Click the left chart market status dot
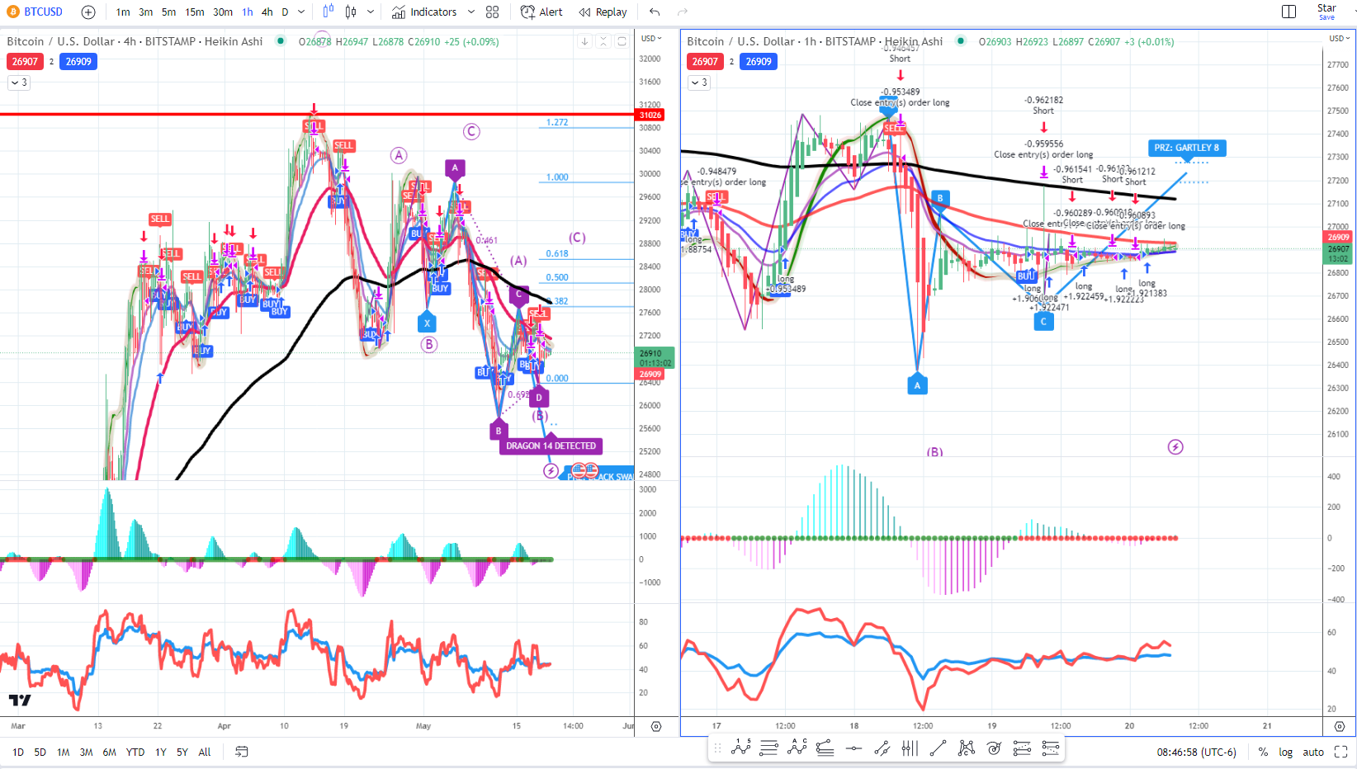1357x769 pixels. 281,40
